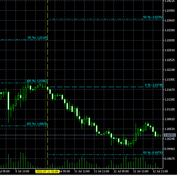Viewport: 177px width, 176px height.
Task: Click the price scale value 1.03665
Action: point(170,21)
